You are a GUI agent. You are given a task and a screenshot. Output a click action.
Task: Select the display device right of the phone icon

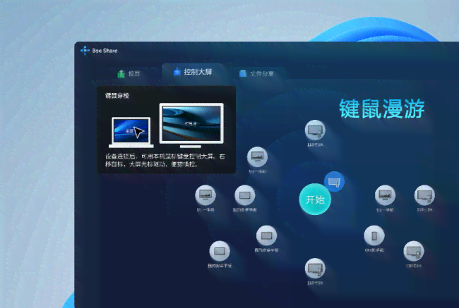tap(414, 251)
